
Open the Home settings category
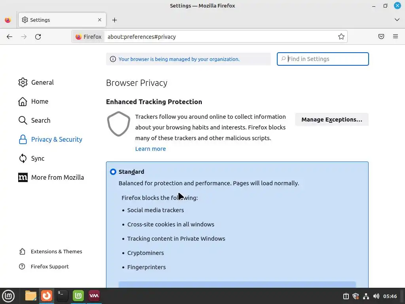pyautogui.click(x=40, y=101)
